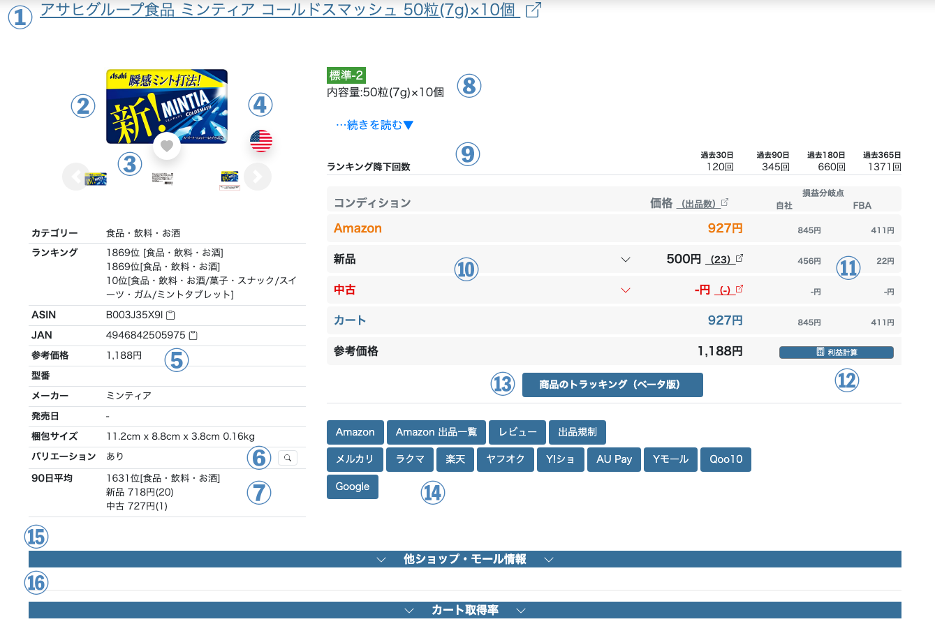Show previous product thumbnail with left arrow
Screen dimensions: 935x624
[76, 177]
